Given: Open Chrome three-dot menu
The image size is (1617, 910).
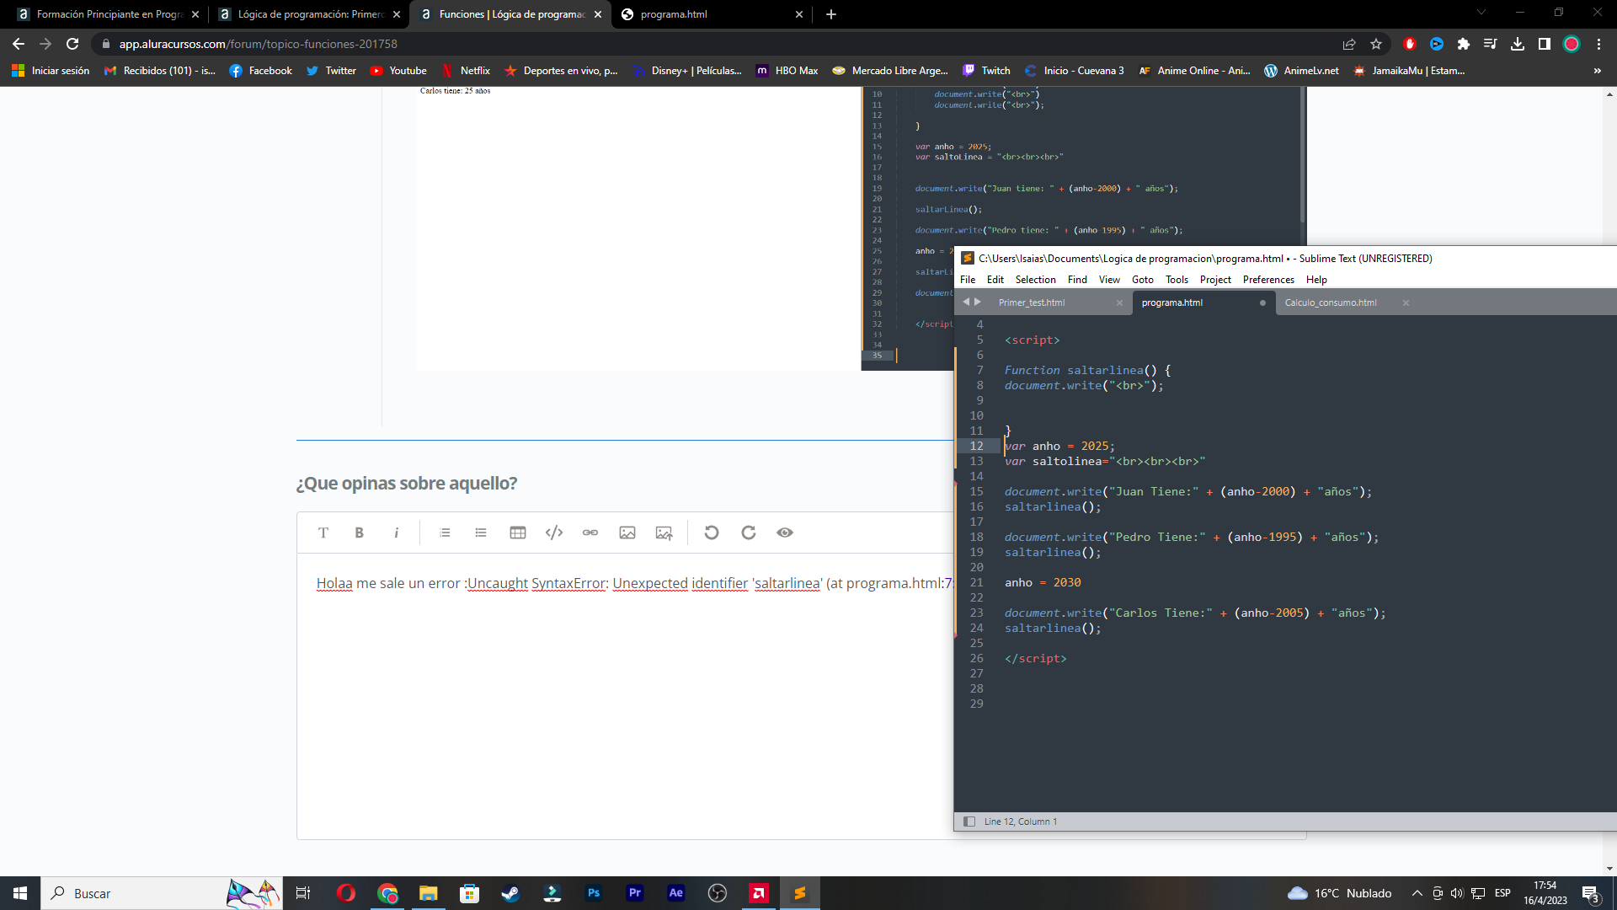Looking at the screenshot, I should 1598,44.
